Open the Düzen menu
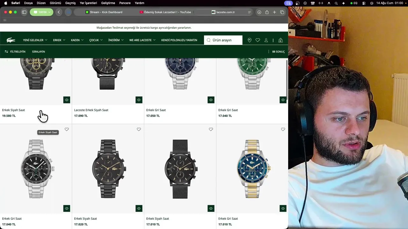Image resolution: width=408 pixels, height=229 pixels. click(41, 3)
